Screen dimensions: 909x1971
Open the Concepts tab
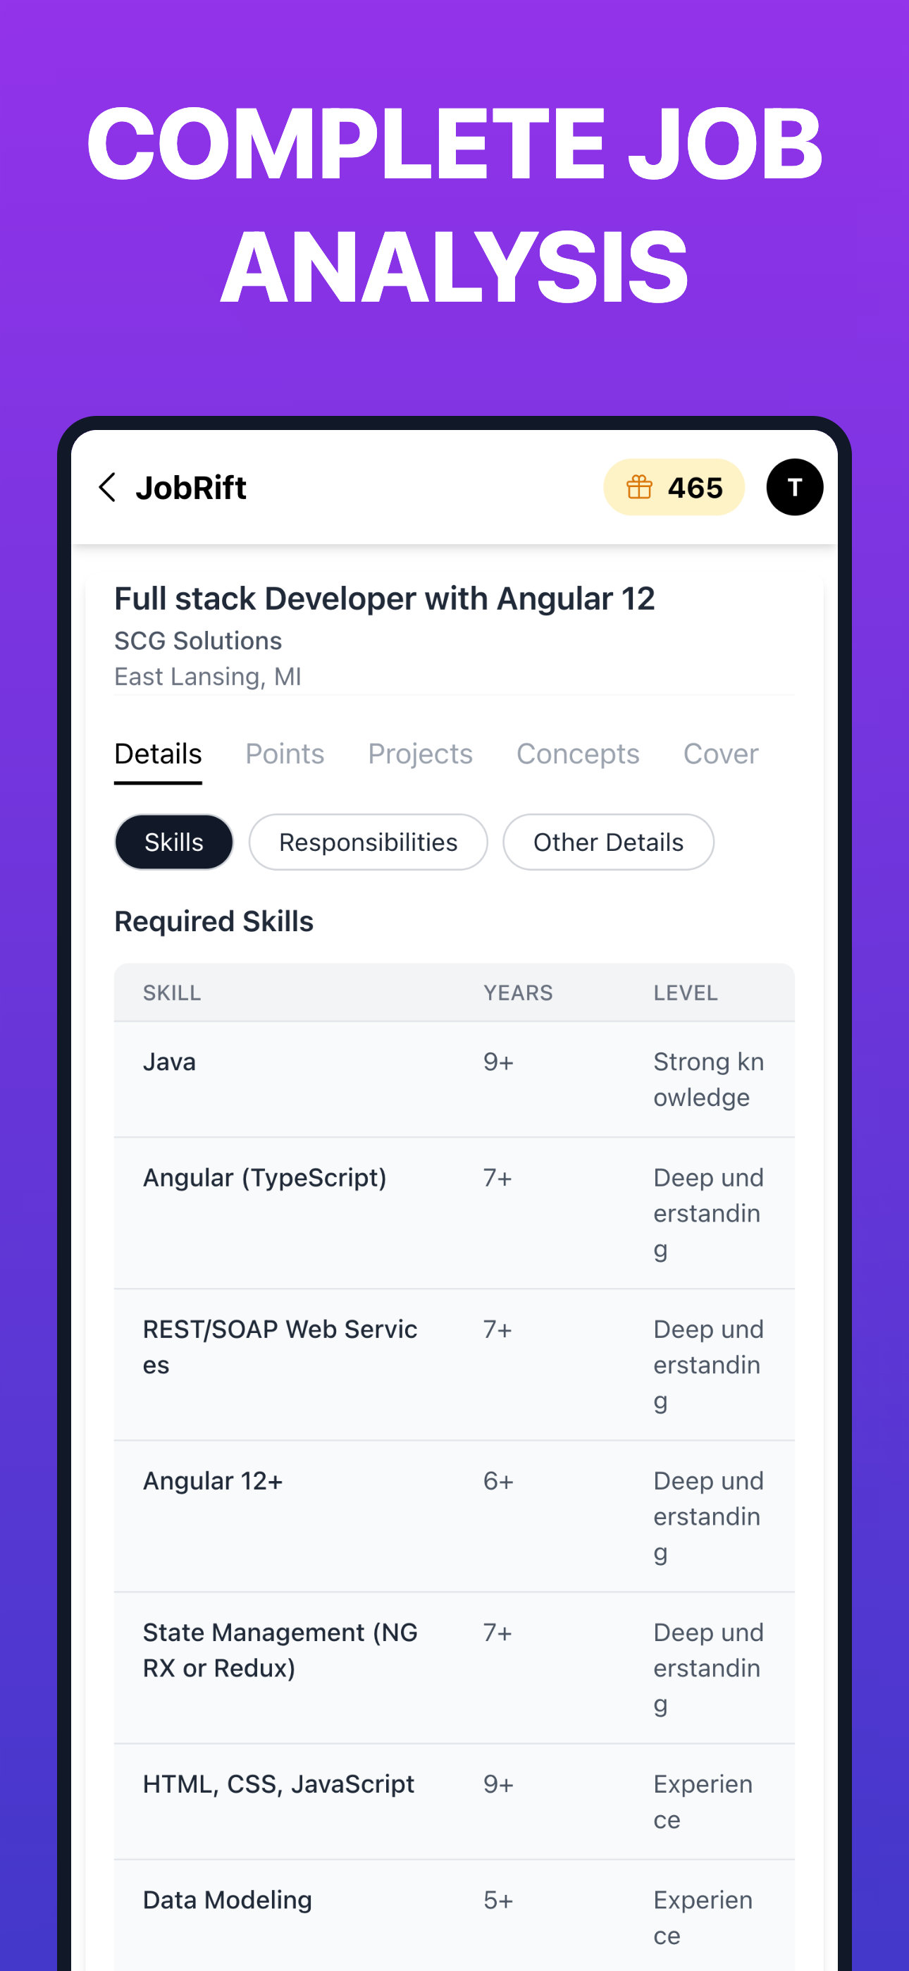point(578,754)
